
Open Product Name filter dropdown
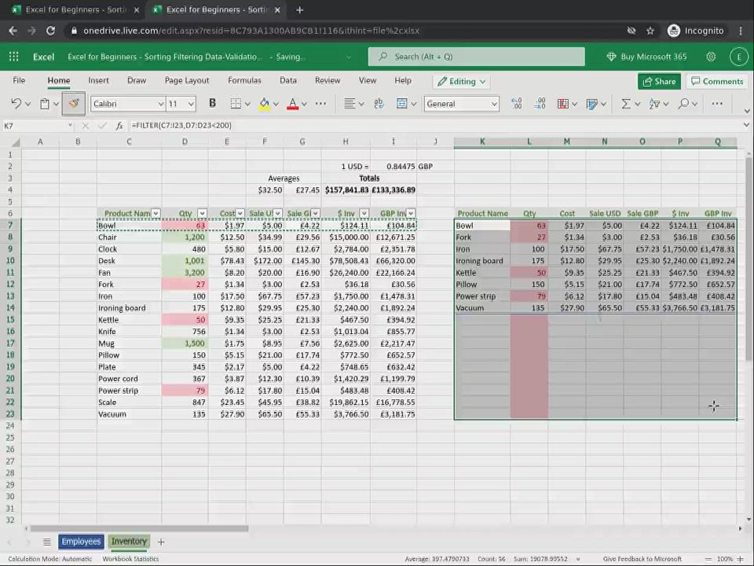[156, 213]
